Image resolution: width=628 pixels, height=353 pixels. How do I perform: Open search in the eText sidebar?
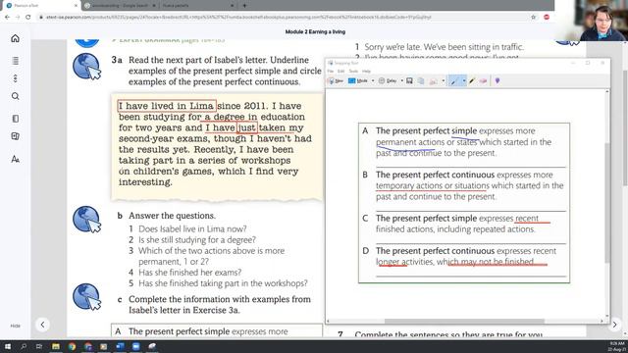point(16,96)
